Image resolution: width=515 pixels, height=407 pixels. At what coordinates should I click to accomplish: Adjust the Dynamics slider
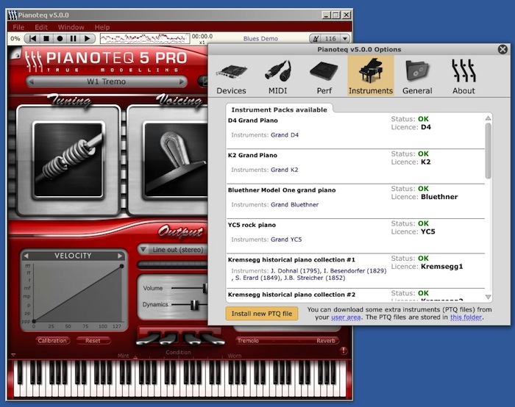(x=195, y=305)
